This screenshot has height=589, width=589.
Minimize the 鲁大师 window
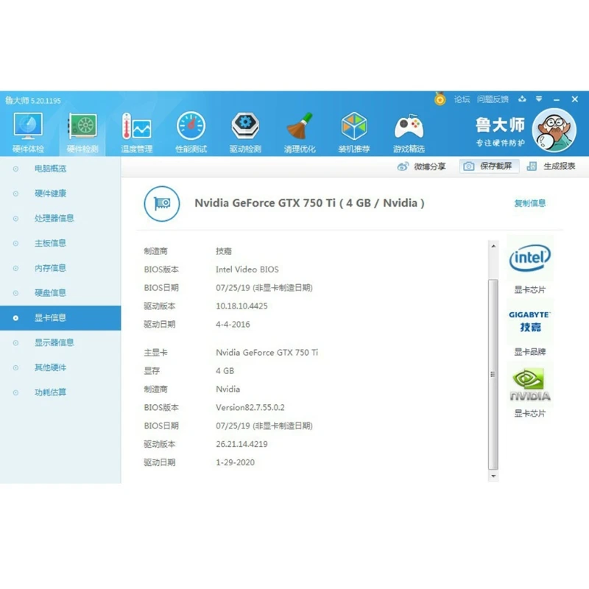tap(557, 99)
